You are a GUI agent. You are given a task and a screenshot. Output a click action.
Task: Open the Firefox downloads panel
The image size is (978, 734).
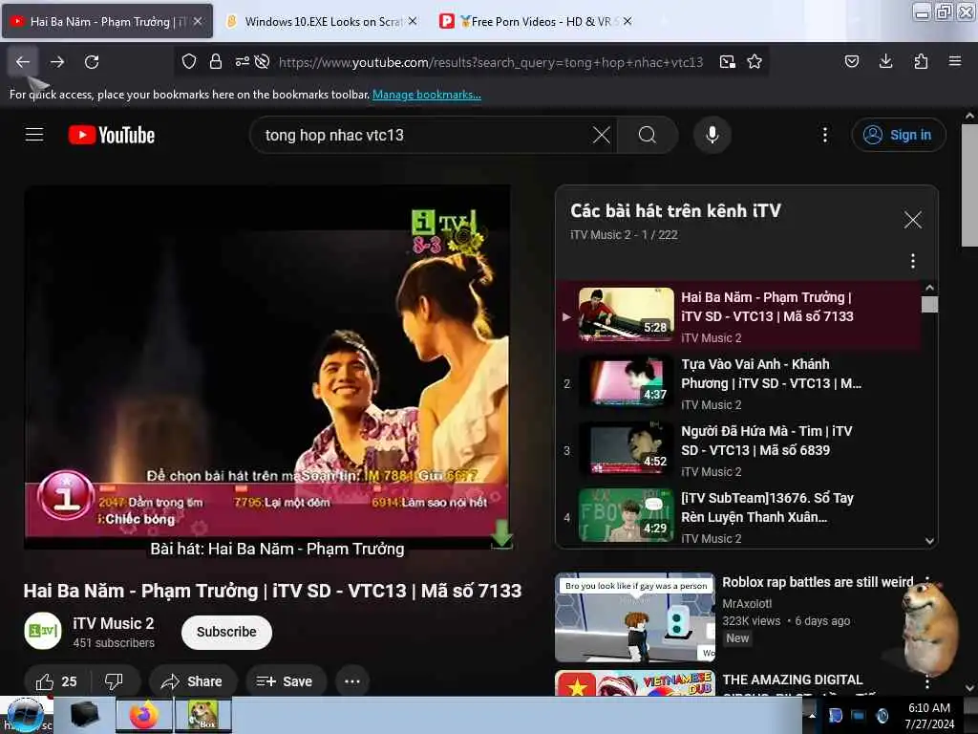pyautogui.click(x=885, y=61)
